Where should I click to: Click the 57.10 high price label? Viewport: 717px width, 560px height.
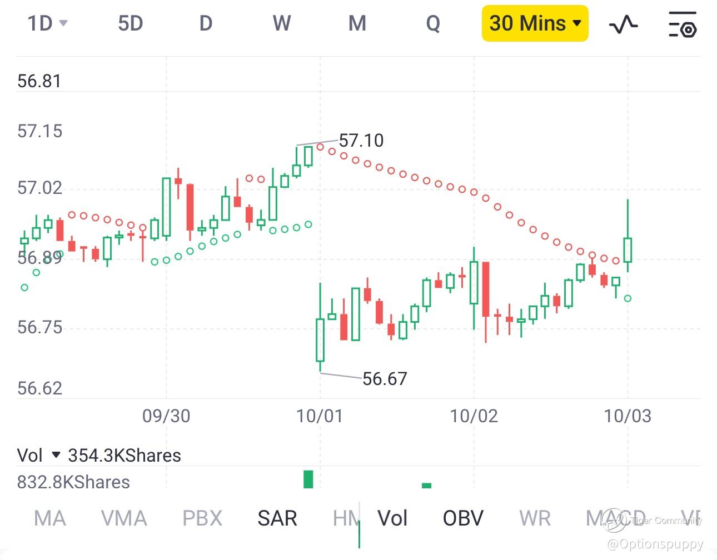click(x=361, y=141)
